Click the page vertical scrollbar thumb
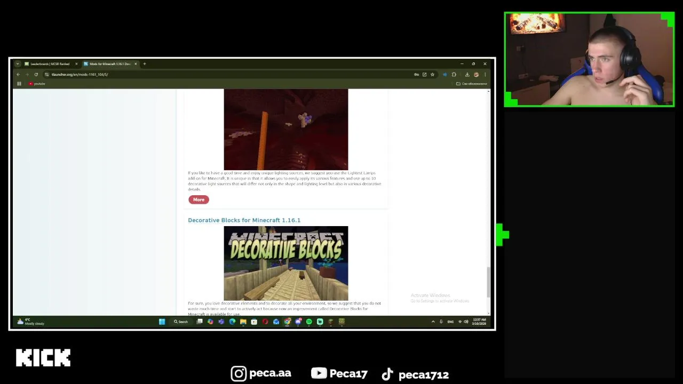The image size is (683, 384). 488,282
